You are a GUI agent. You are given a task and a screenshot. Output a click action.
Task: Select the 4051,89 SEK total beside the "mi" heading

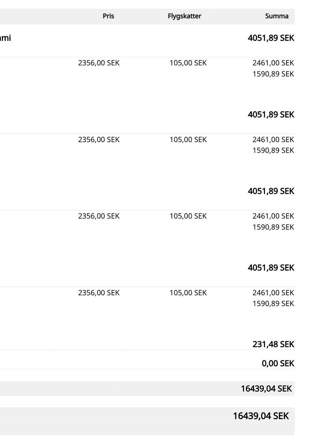click(271, 38)
